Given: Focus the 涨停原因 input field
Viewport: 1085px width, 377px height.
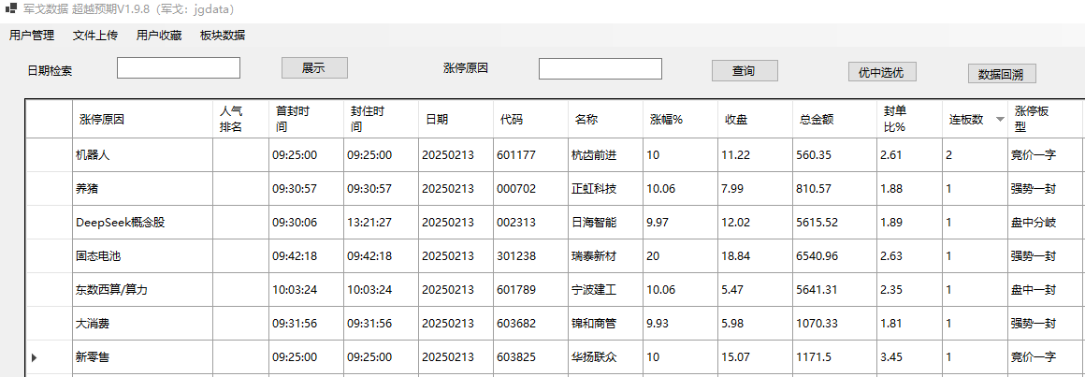Looking at the screenshot, I should 600,68.
